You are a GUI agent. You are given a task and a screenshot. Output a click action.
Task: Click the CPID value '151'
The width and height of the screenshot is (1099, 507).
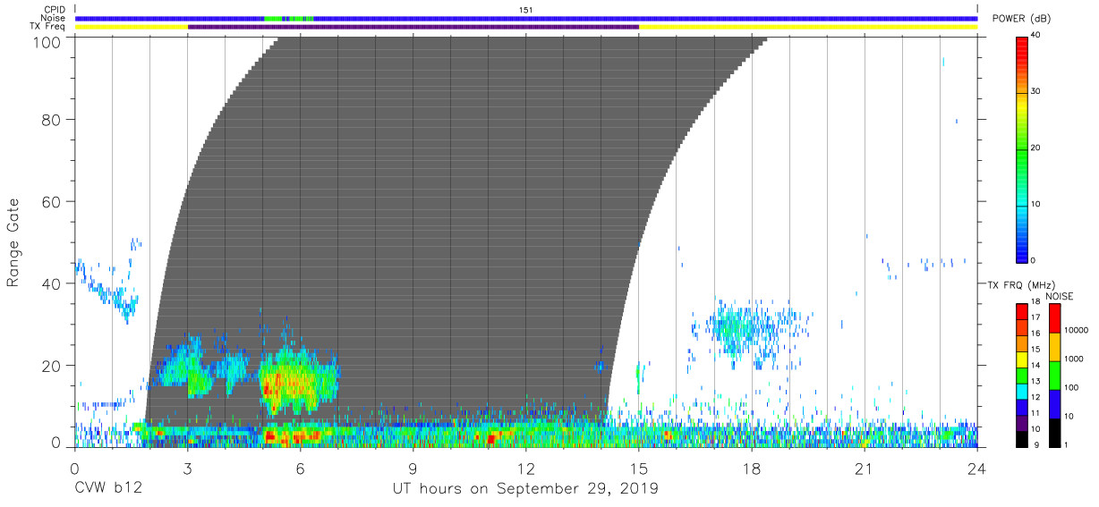click(x=526, y=9)
